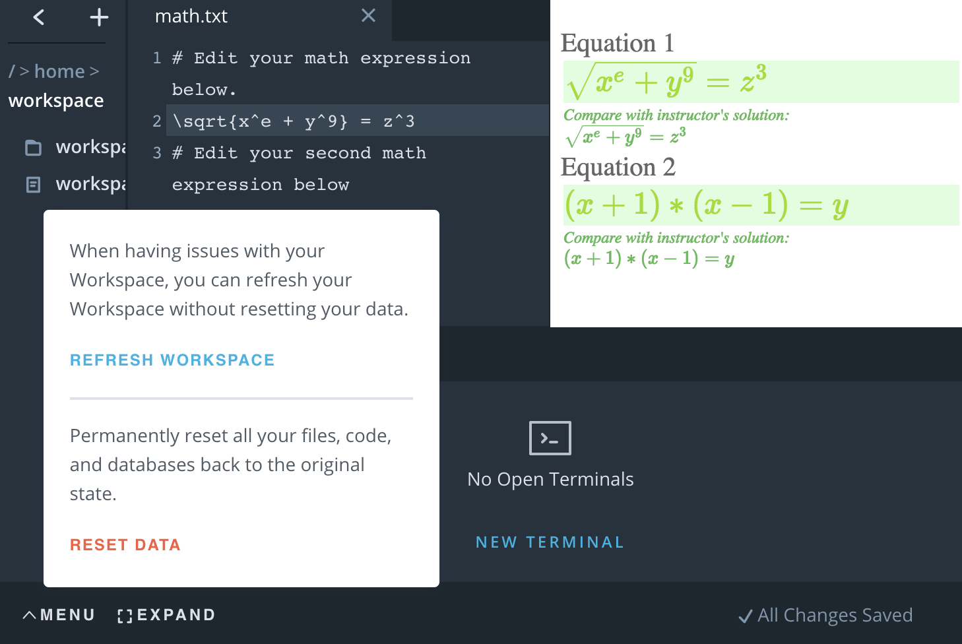Select the workspace breadcrumb label
Viewport: 962px width, 644px height.
tap(56, 101)
